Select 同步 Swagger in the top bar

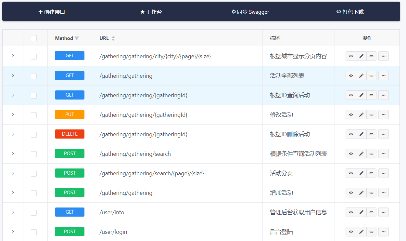point(250,12)
